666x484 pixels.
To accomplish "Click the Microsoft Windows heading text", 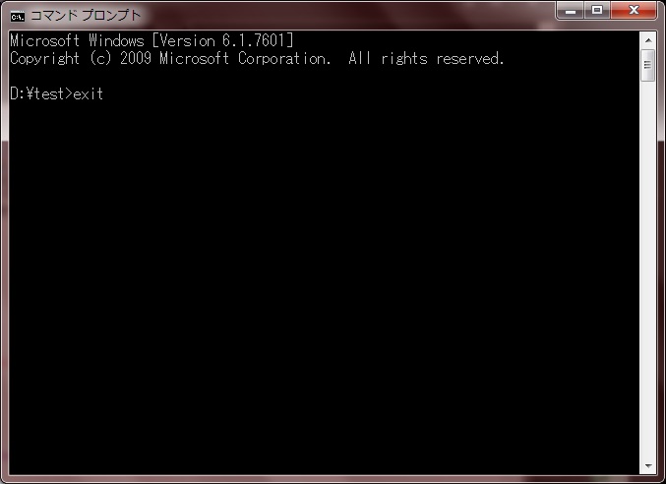I will pyautogui.click(x=78, y=40).
